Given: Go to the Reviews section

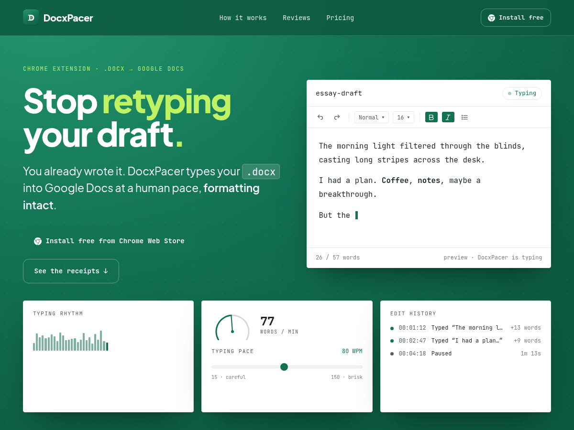Looking at the screenshot, I should coord(297,18).
